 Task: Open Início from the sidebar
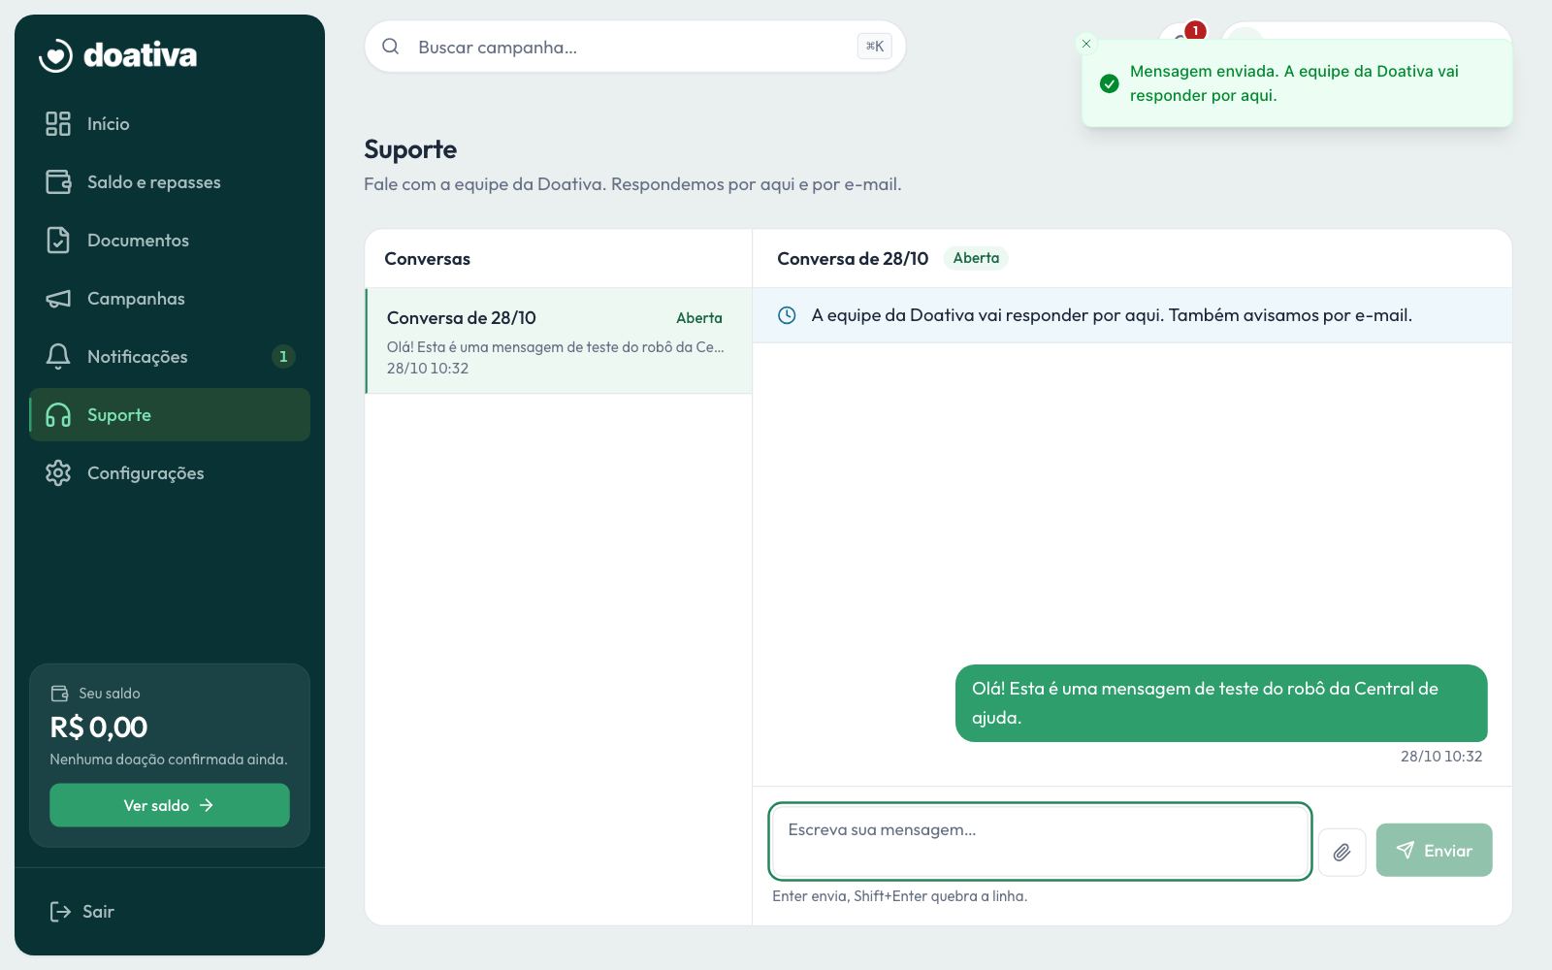pos(170,124)
